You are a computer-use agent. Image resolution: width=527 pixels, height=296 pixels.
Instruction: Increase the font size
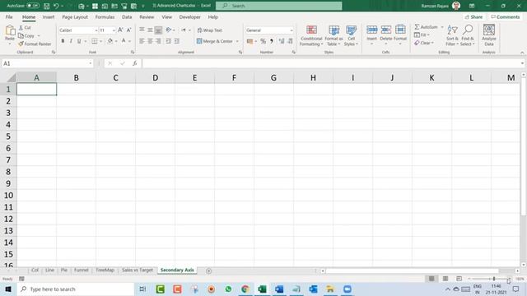tap(120, 30)
